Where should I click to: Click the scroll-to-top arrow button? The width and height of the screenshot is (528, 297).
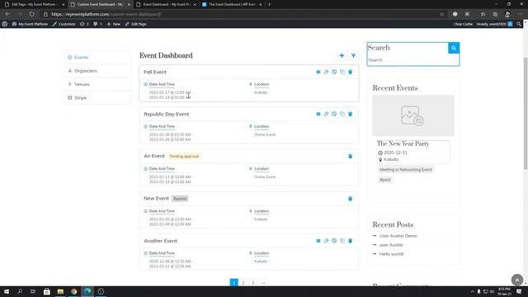pos(517,280)
